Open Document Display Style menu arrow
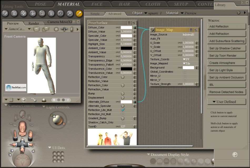The image size is (250, 168). [x=148, y=154]
